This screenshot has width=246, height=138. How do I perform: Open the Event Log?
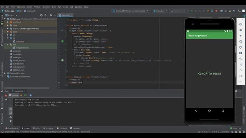(235, 128)
